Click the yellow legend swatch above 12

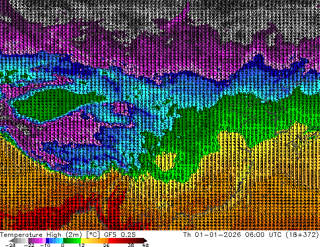point(82,240)
